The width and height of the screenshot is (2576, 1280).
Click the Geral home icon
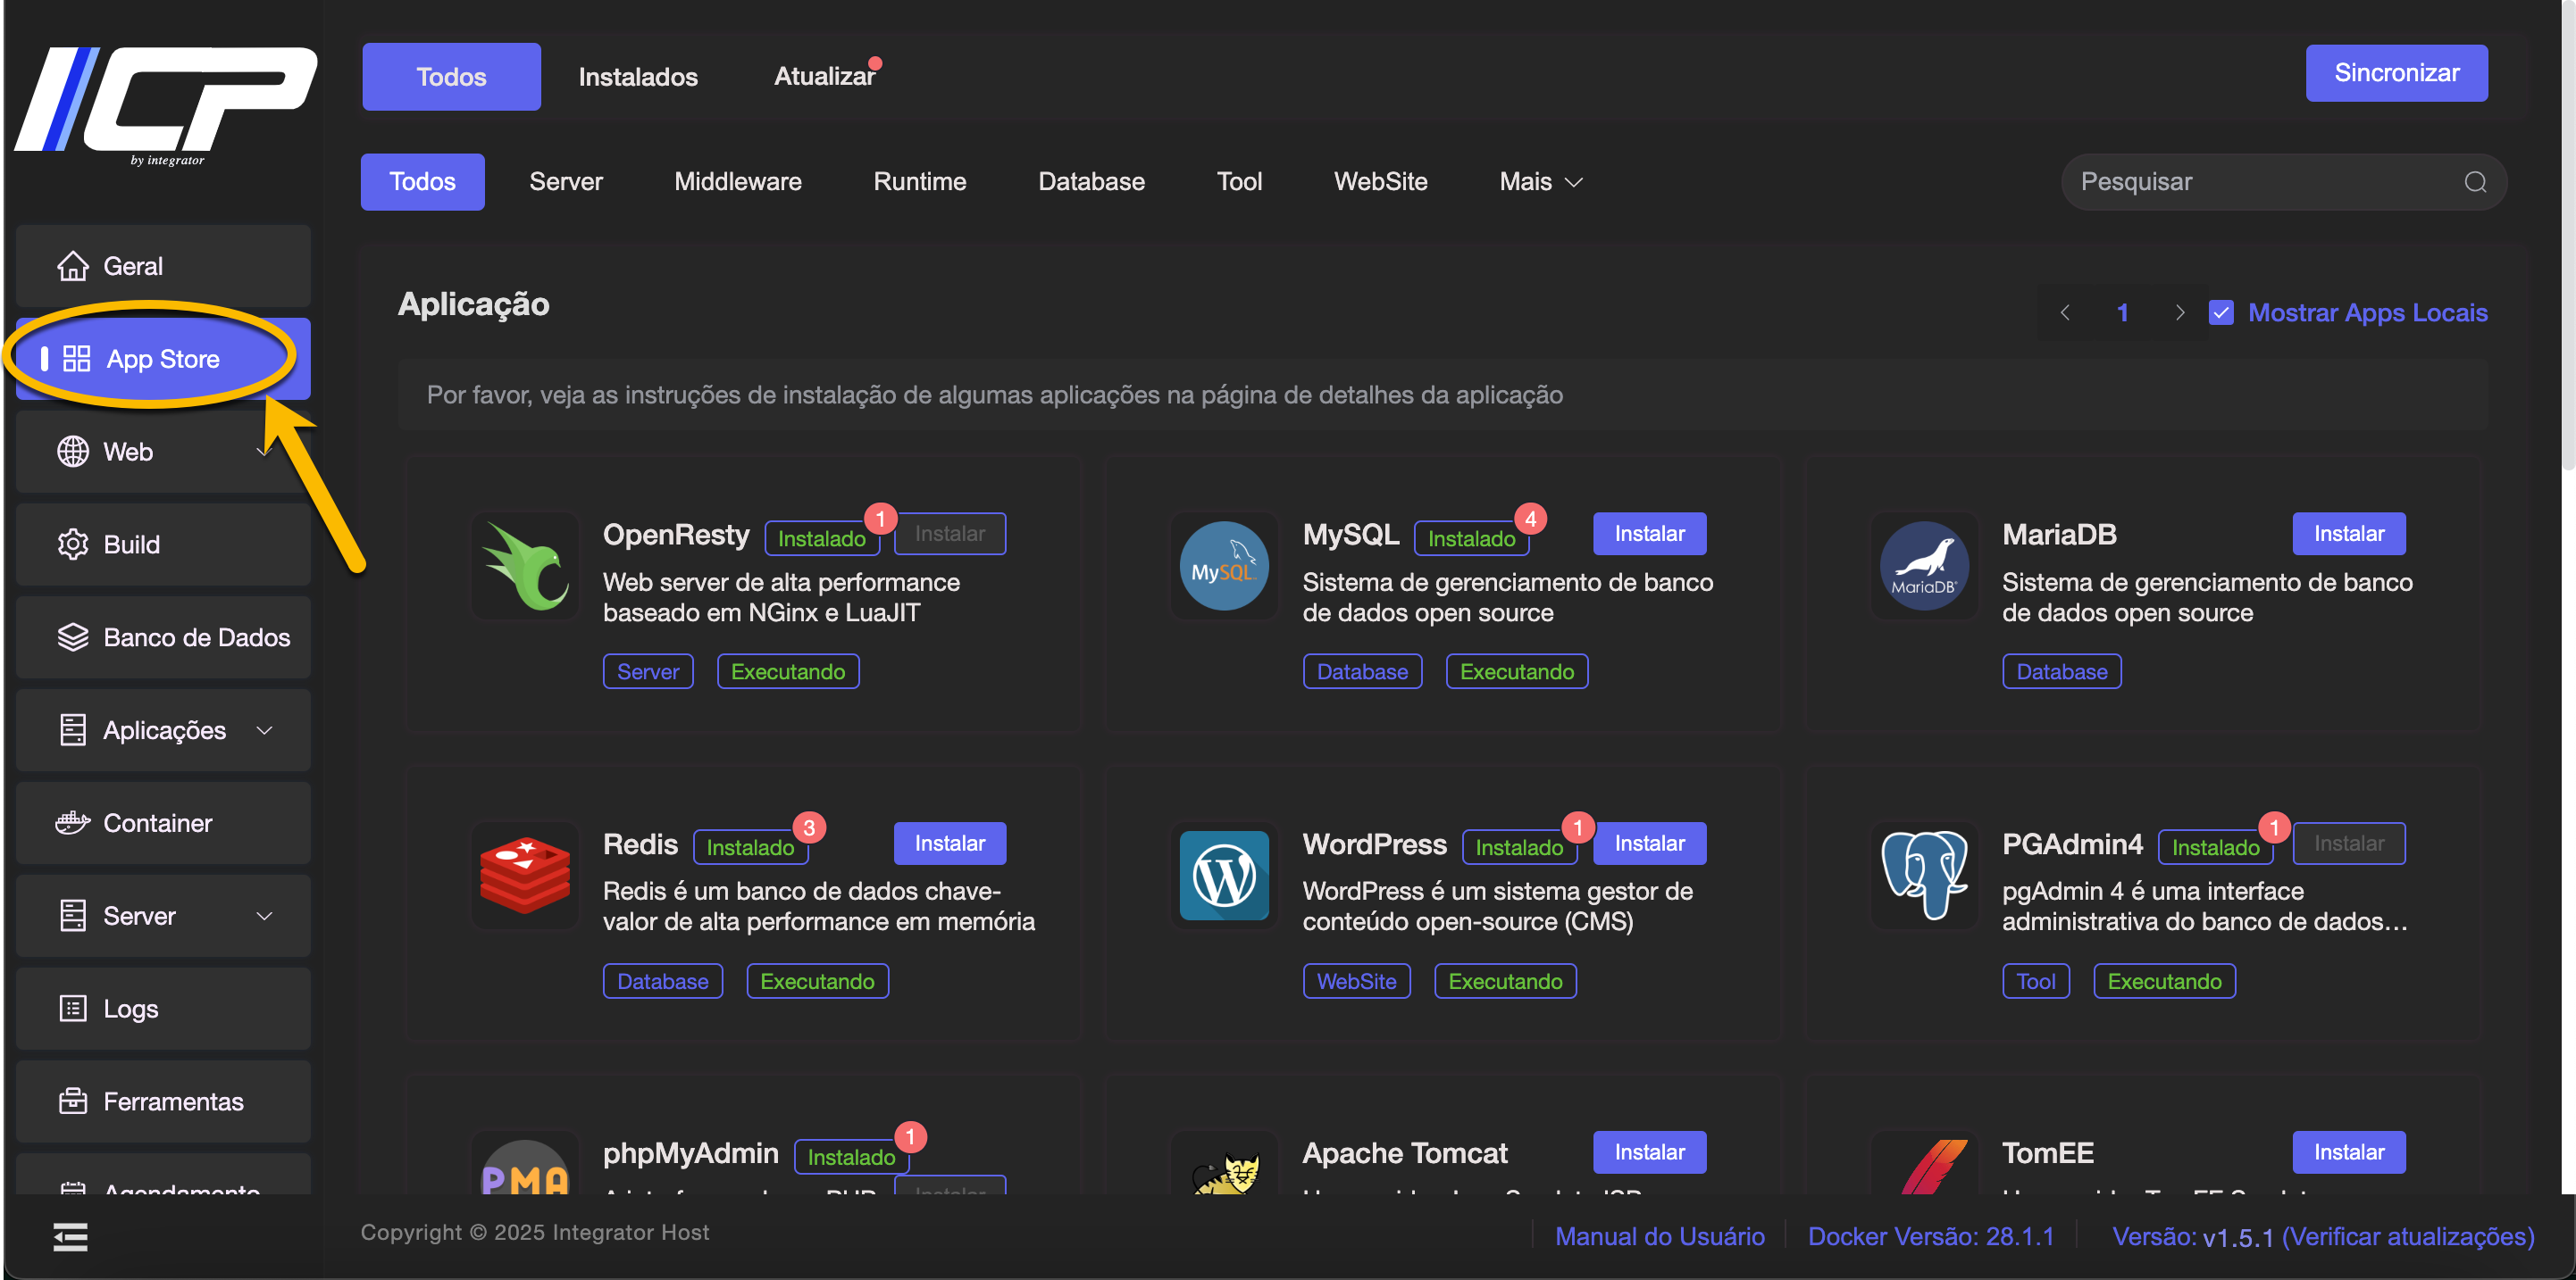click(x=72, y=266)
